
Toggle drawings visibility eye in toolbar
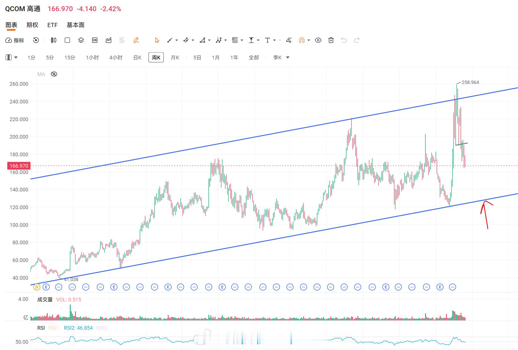318,40
